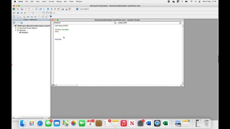Open the Insert UserForm dropdown in the Standard toolbar

[18, 9]
